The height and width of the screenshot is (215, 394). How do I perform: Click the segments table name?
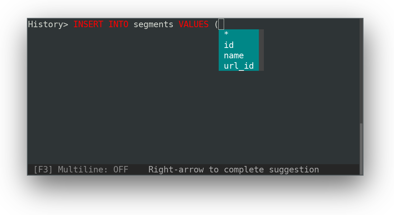pyautogui.click(x=153, y=25)
